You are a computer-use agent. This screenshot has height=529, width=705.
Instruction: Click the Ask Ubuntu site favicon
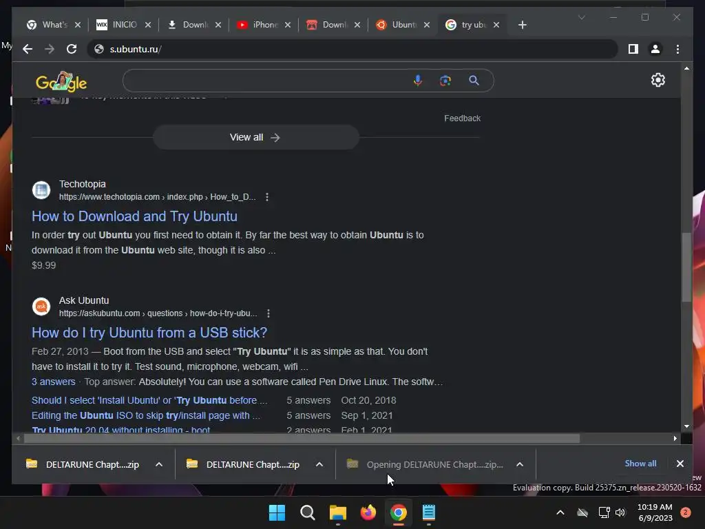point(41,307)
